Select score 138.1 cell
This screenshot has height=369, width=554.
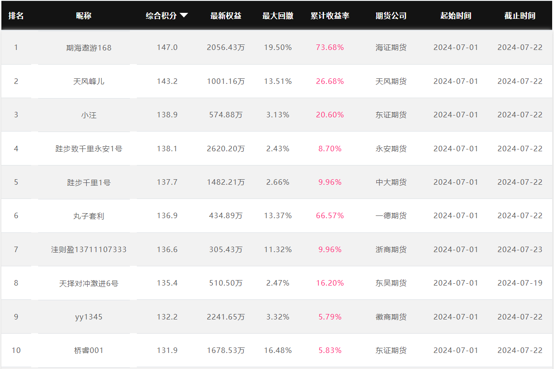coord(167,149)
